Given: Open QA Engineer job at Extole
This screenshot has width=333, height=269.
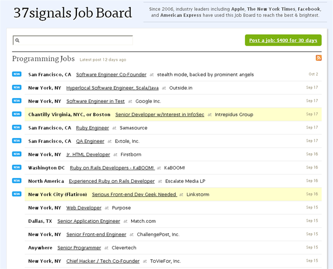Looking at the screenshot, I should click(90, 141).
